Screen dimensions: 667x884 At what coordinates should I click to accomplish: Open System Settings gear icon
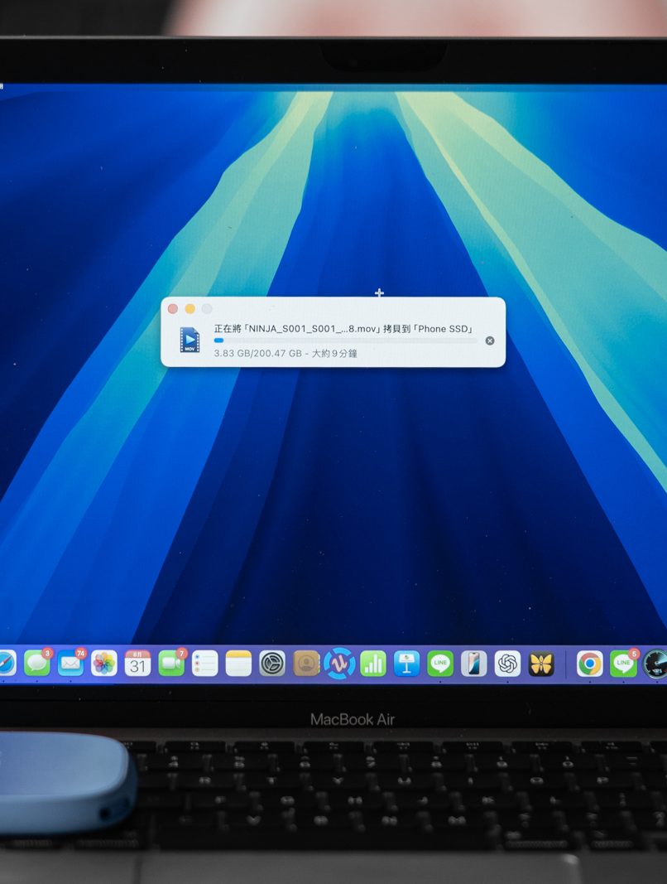click(272, 663)
